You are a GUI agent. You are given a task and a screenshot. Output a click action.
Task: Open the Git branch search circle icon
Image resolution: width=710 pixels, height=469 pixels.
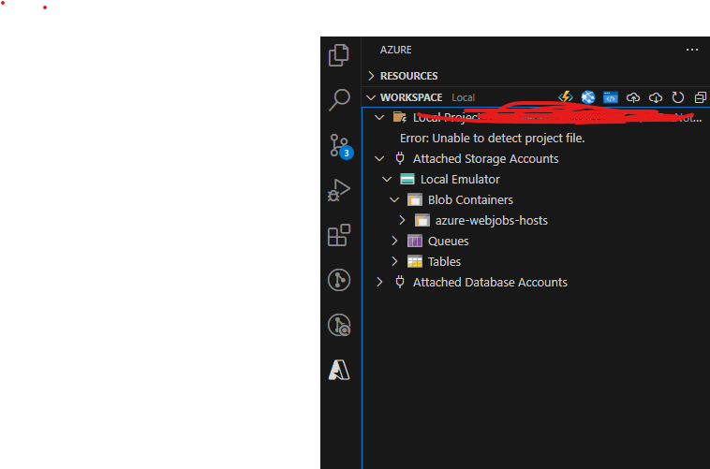tap(339, 325)
